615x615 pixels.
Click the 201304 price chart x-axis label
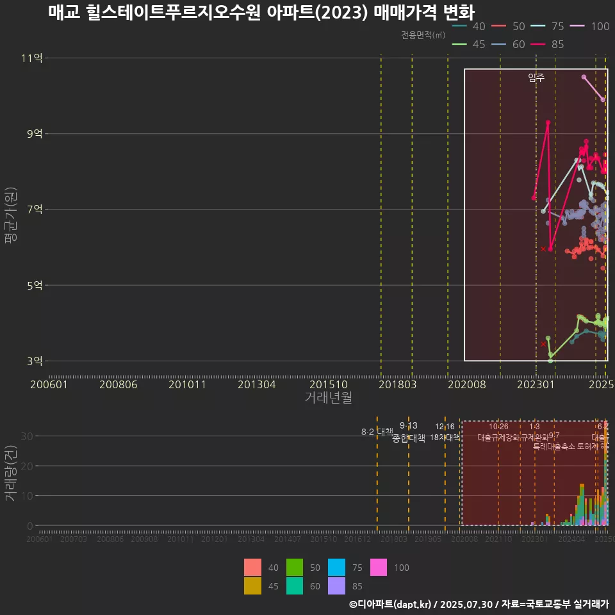click(x=257, y=384)
